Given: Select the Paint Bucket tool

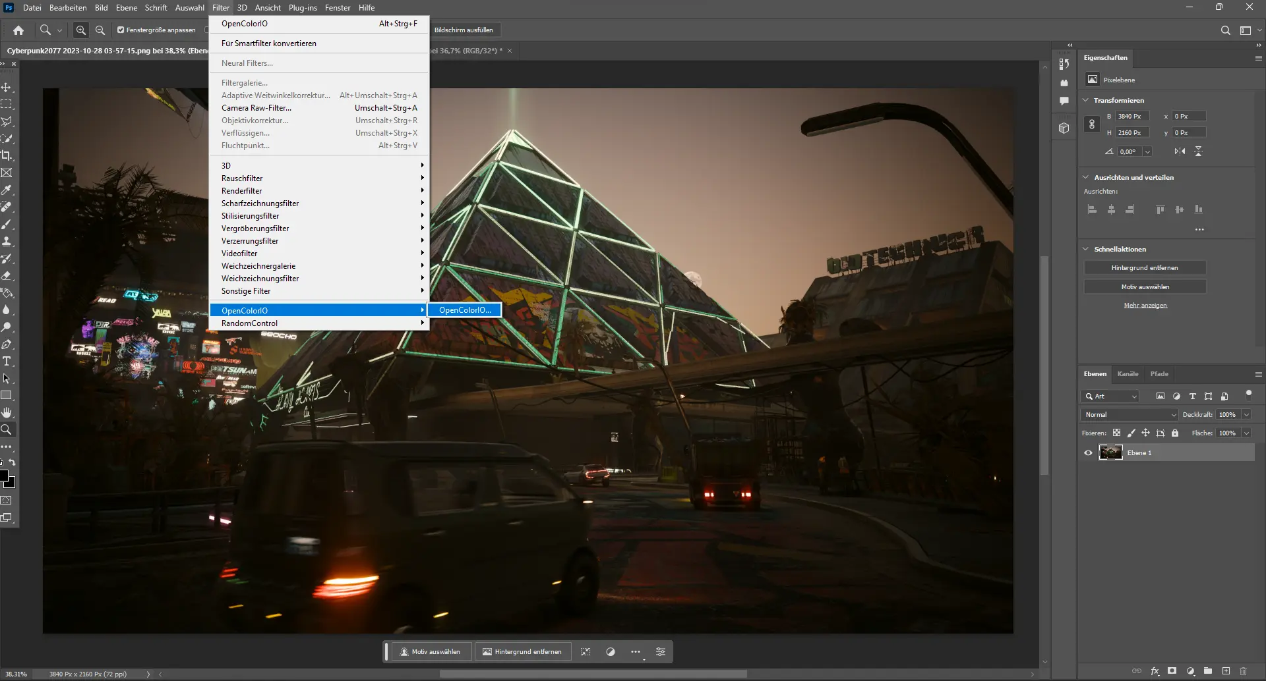Looking at the screenshot, I should tap(7, 293).
